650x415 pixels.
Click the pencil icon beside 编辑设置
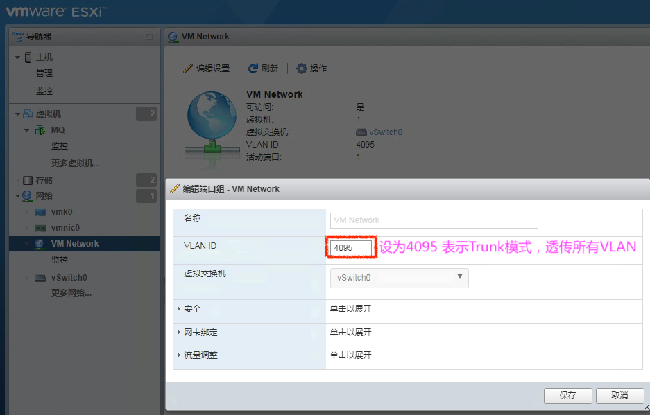(x=188, y=69)
